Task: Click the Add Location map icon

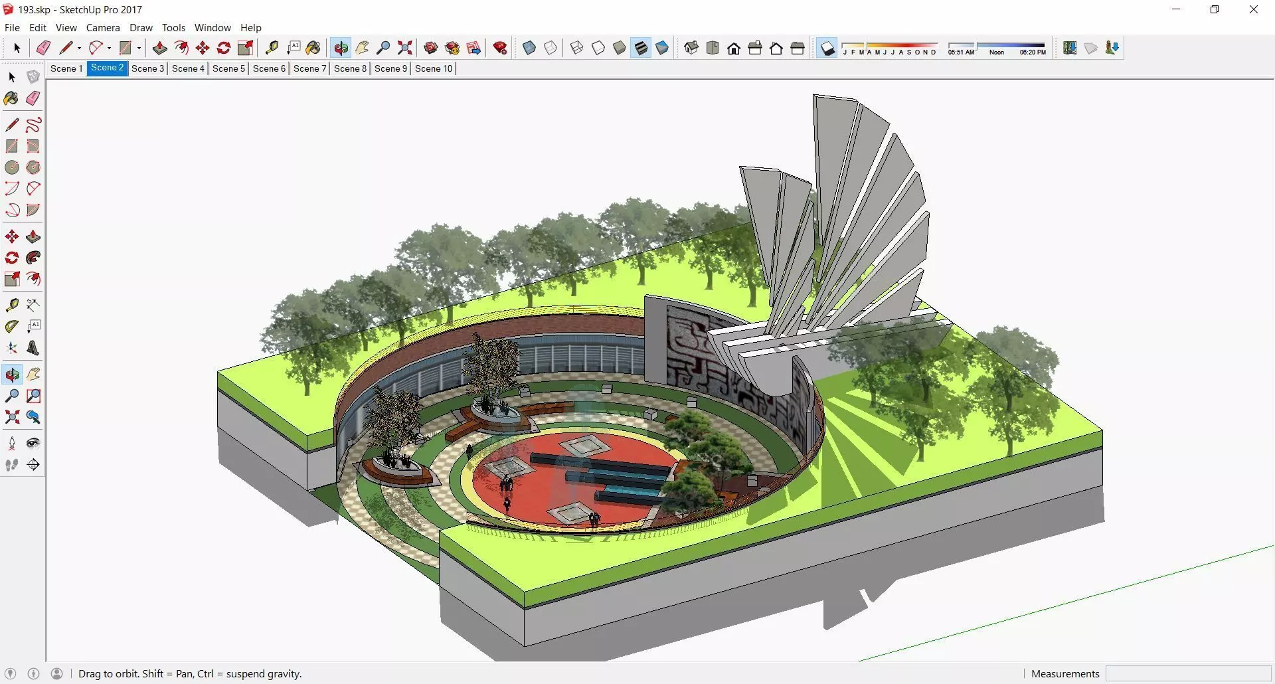Action: tap(1070, 48)
